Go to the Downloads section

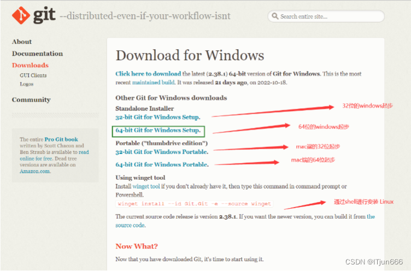30,65
